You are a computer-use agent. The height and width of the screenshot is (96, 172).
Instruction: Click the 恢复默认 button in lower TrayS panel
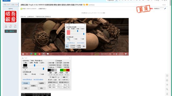pyautogui.click(x=34, y=86)
